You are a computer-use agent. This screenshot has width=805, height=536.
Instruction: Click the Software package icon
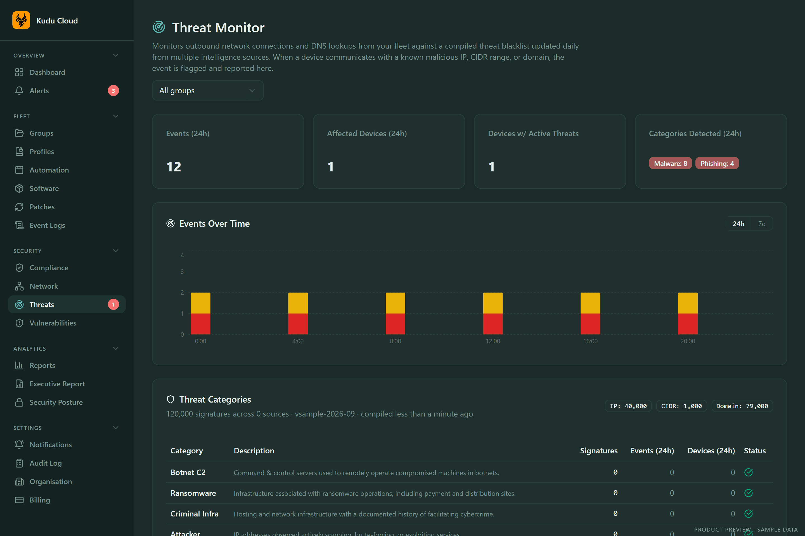[19, 188]
